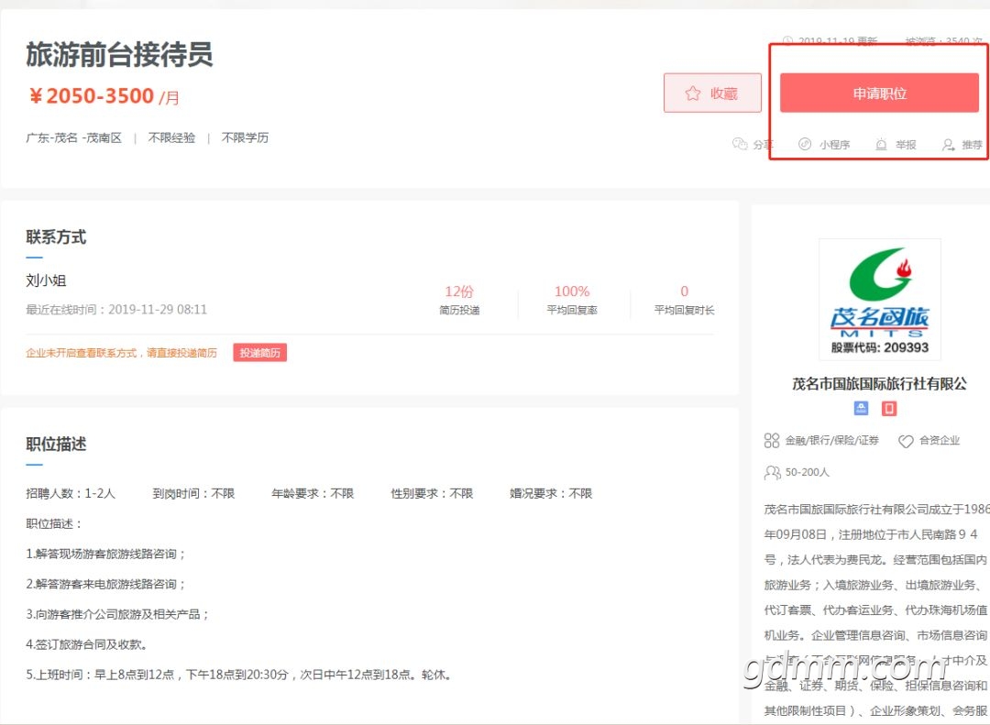
Task: Click the orange 企业未开启查看联系方式 notice
Action: click(x=121, y=353)
